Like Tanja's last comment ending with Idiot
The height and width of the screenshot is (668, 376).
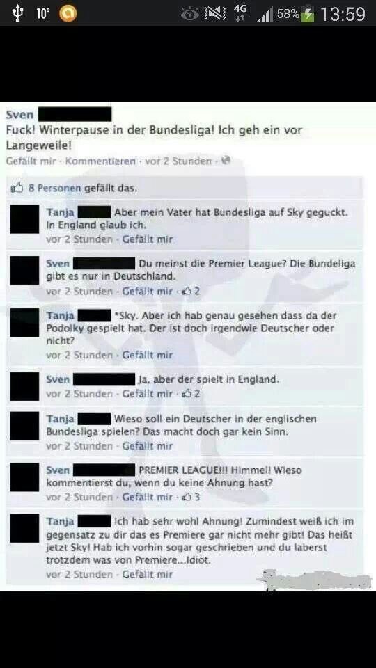click(x=148, y=574)
